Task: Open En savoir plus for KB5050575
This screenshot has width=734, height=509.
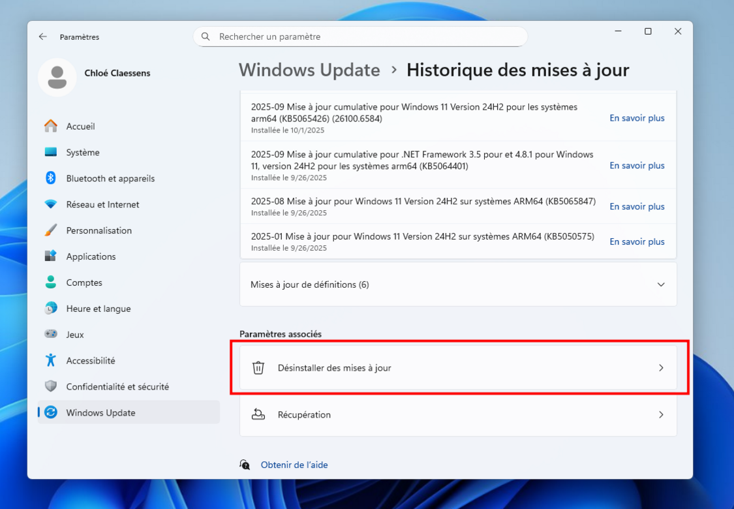Action: point(637,241)
